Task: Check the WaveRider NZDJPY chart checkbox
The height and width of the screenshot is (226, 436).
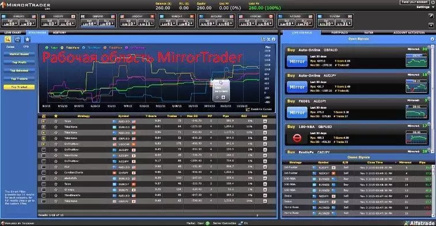Action: coord(44,156)
